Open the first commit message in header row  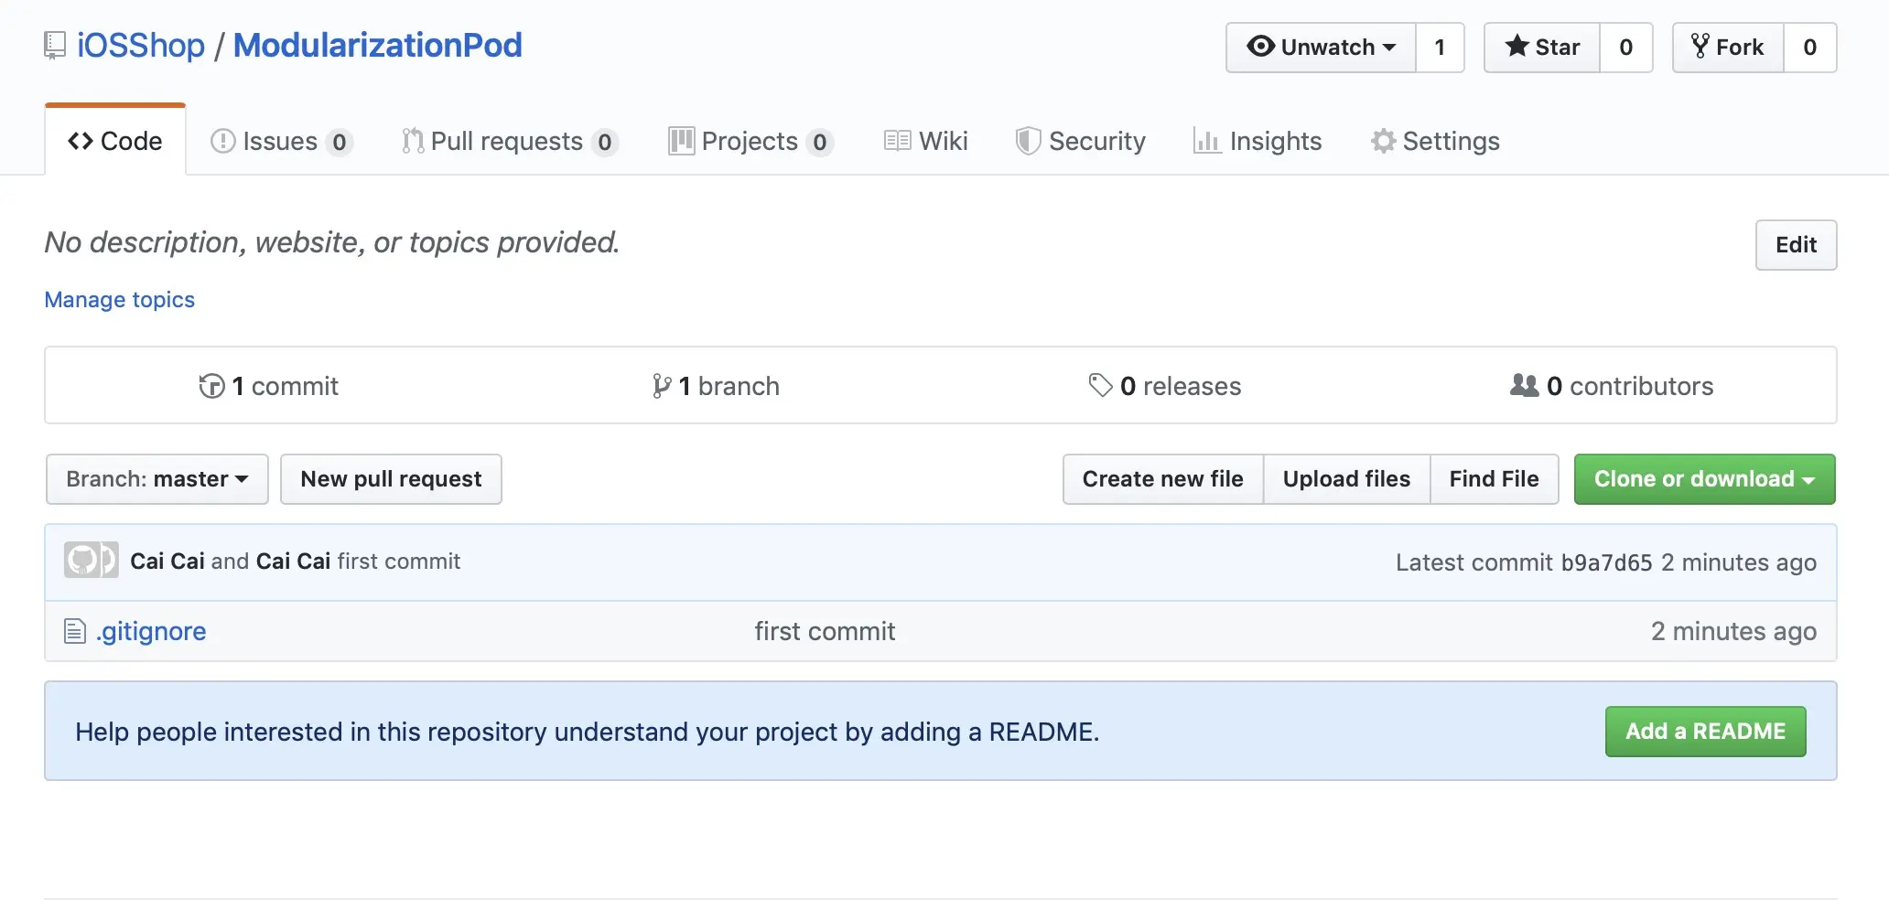(x=399, y=562)
